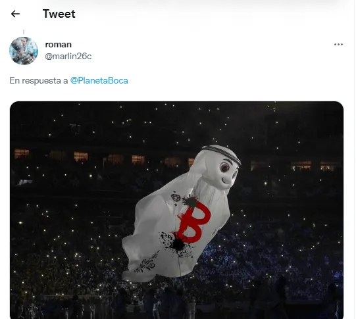
Task: Follow the @PlanetaBoca mention link
Action: 99,80
